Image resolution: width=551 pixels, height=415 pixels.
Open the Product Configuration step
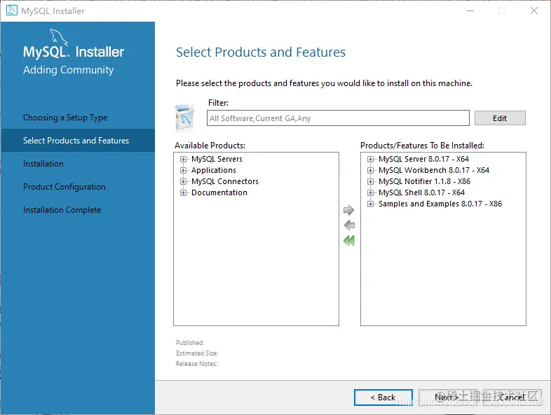[64, 187]
